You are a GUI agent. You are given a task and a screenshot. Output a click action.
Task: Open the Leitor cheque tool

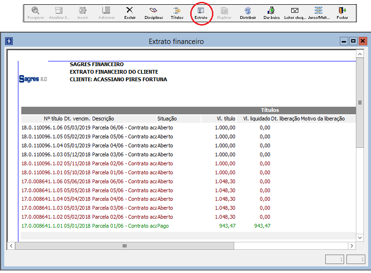point(295,12)
